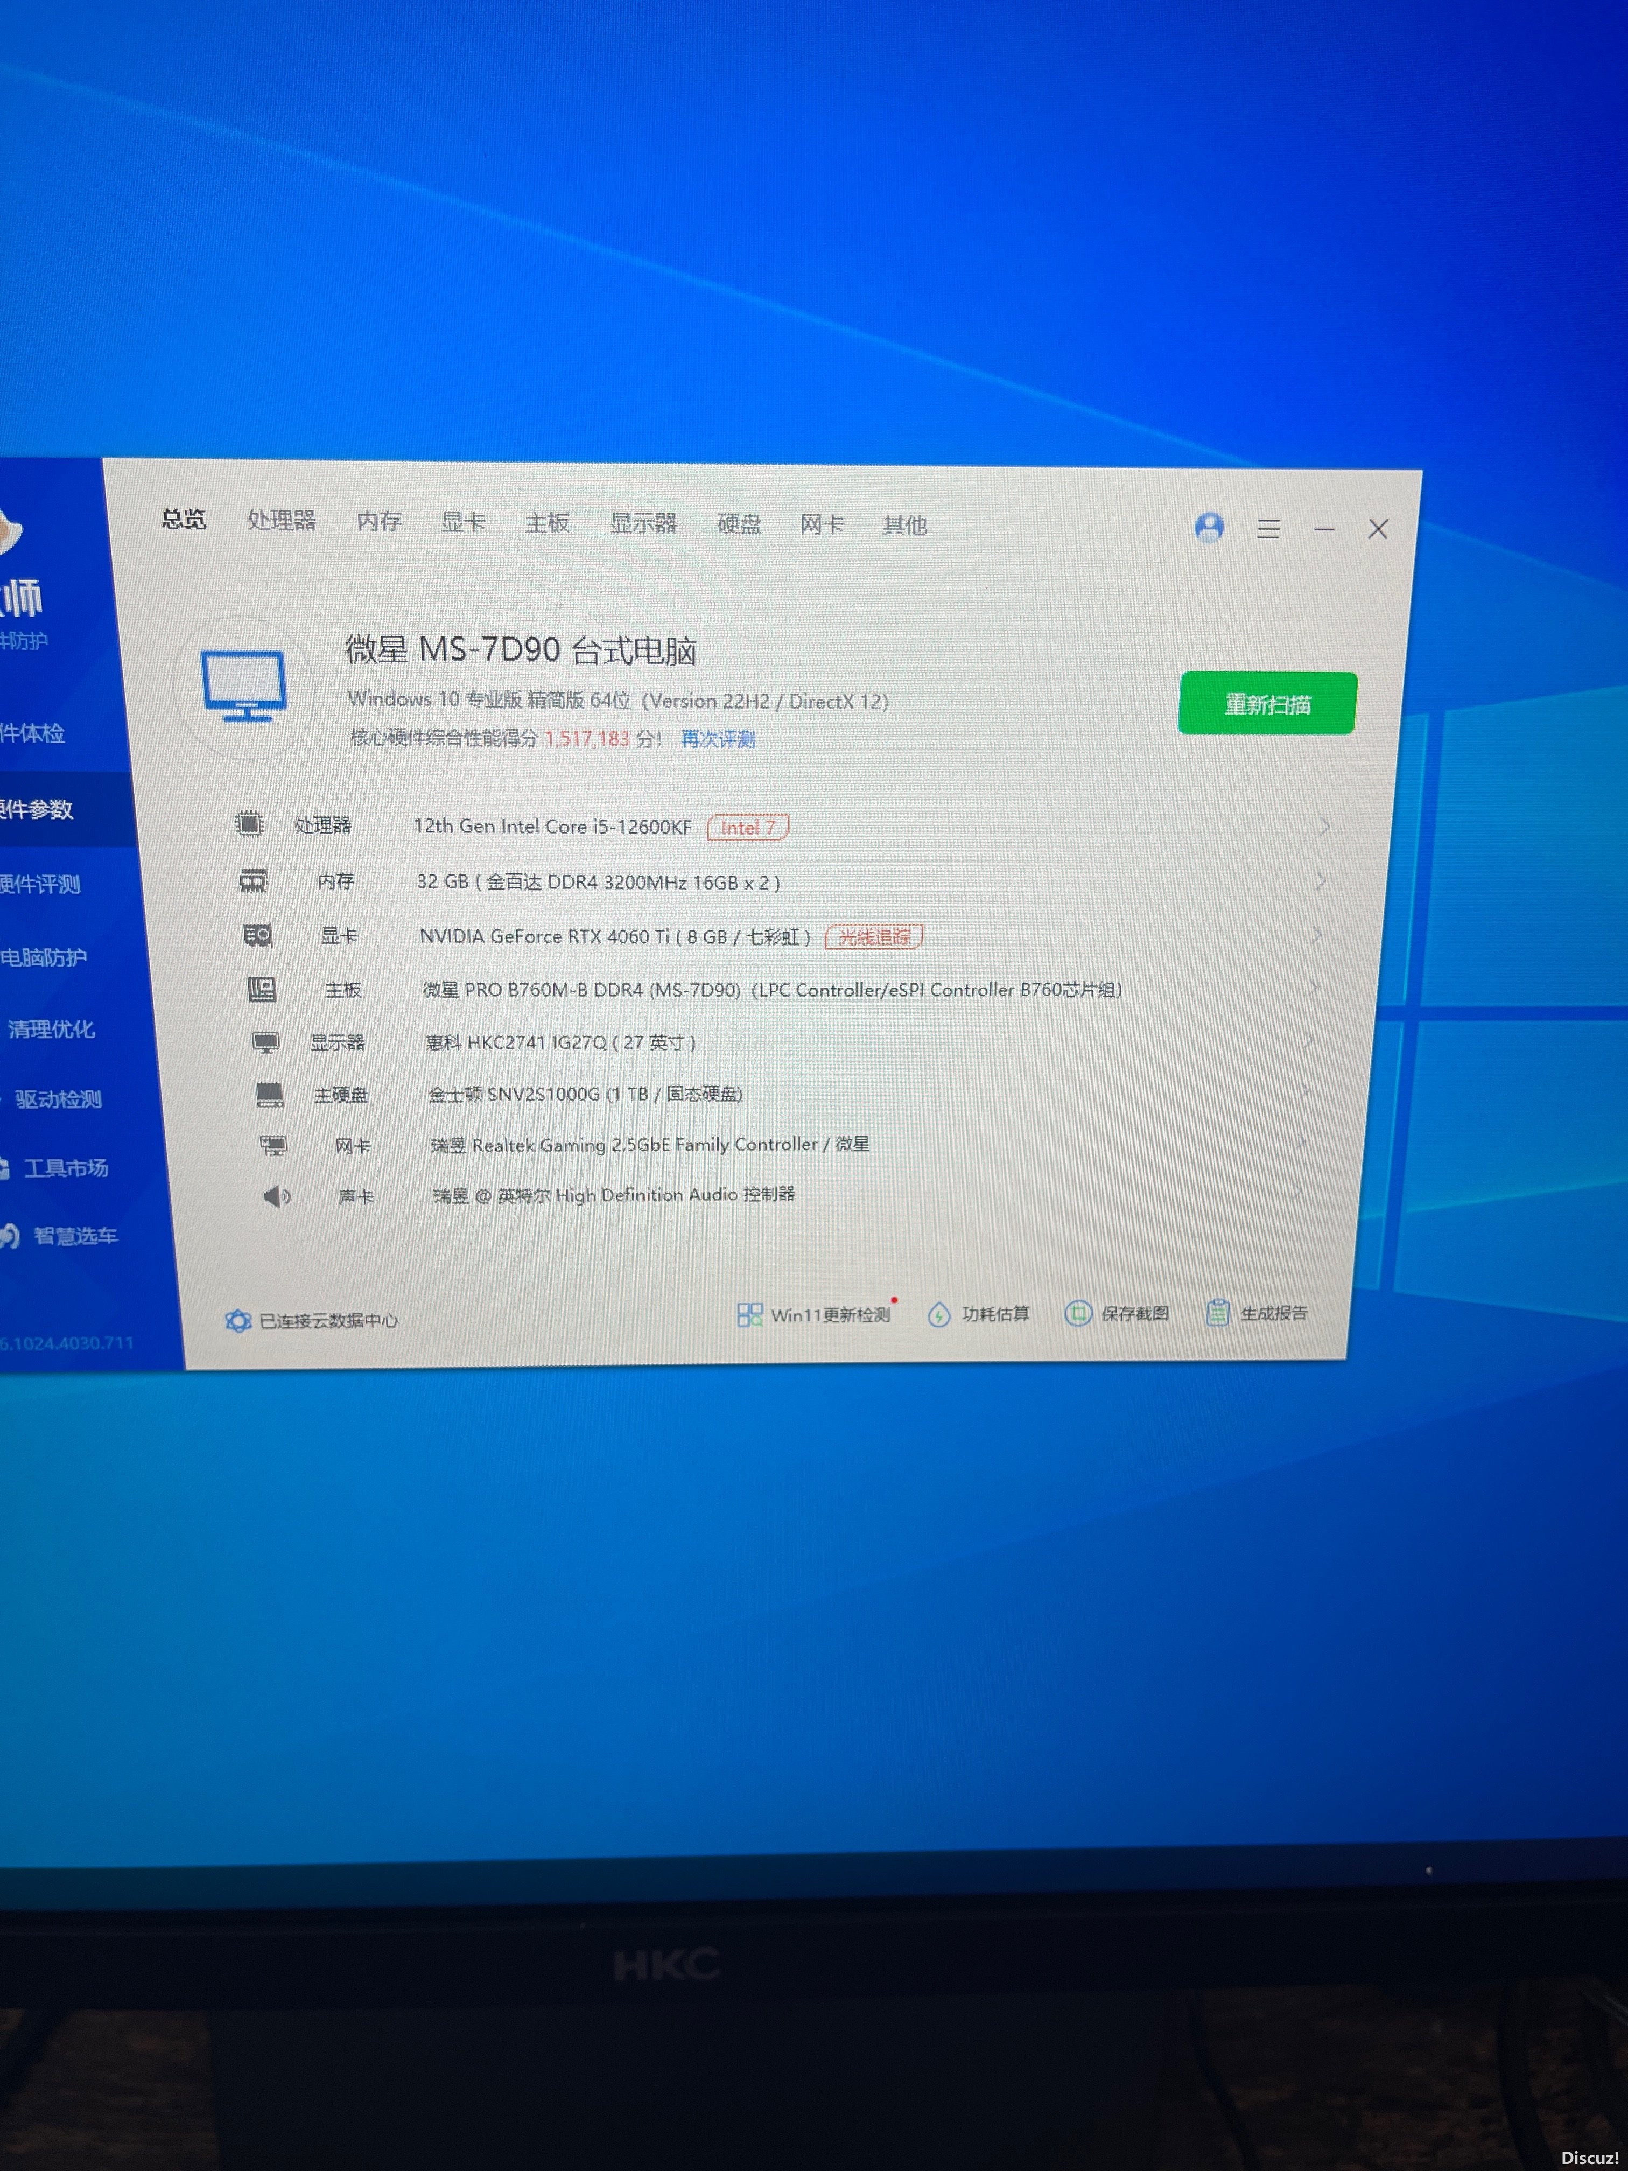The image size is (1628, 2171).
Task: Open 电脑防护 in the sidebar
Action: click(44, 958)
